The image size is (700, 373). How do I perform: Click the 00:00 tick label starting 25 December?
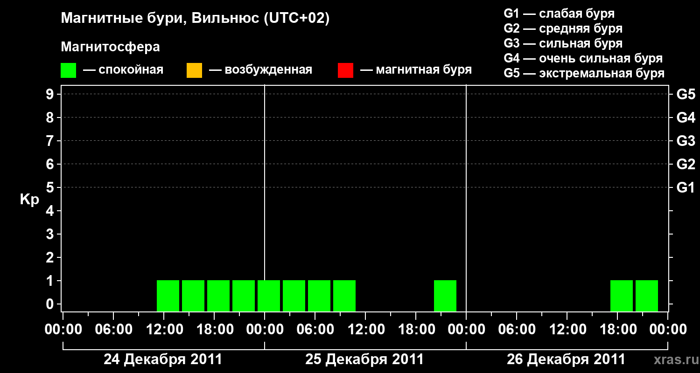265,329
